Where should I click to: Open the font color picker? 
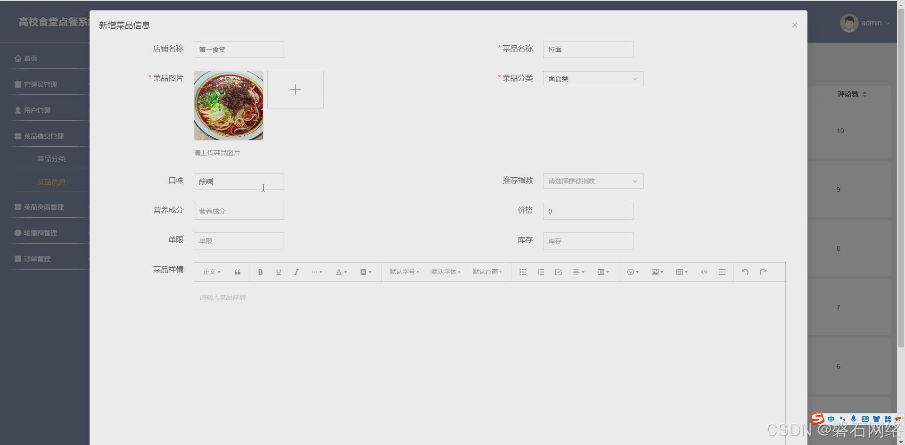pos(341,272)
